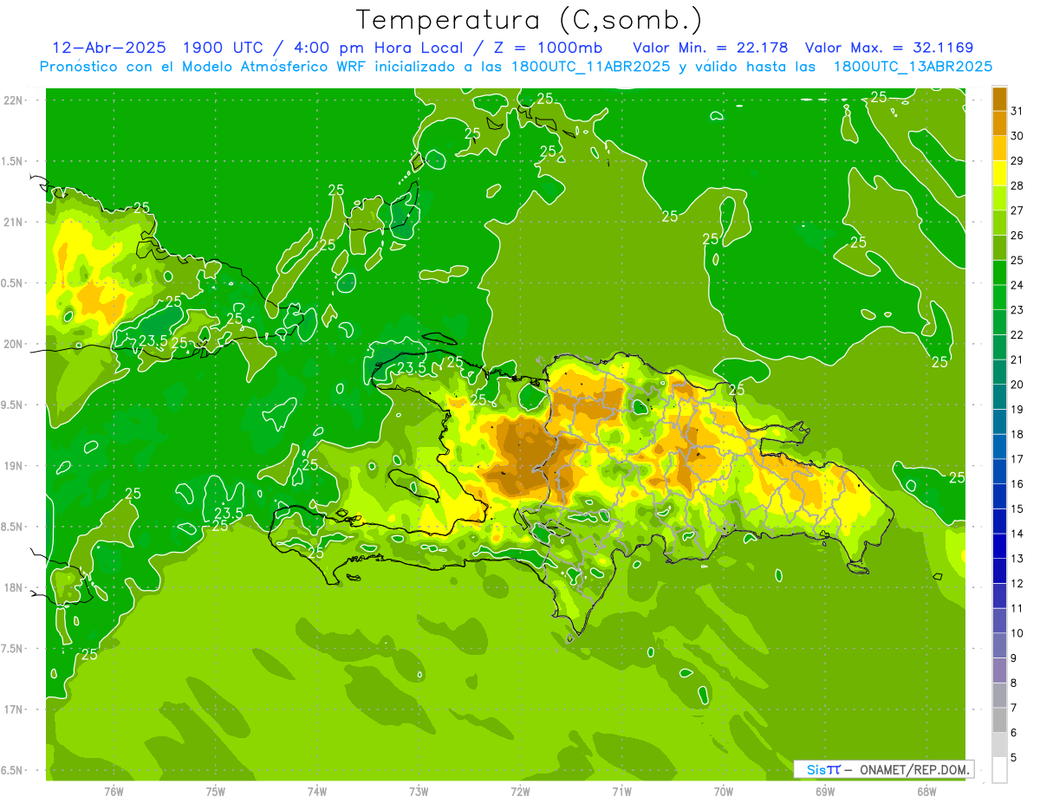Click the "20N" latitude axis label

[14, 344]
